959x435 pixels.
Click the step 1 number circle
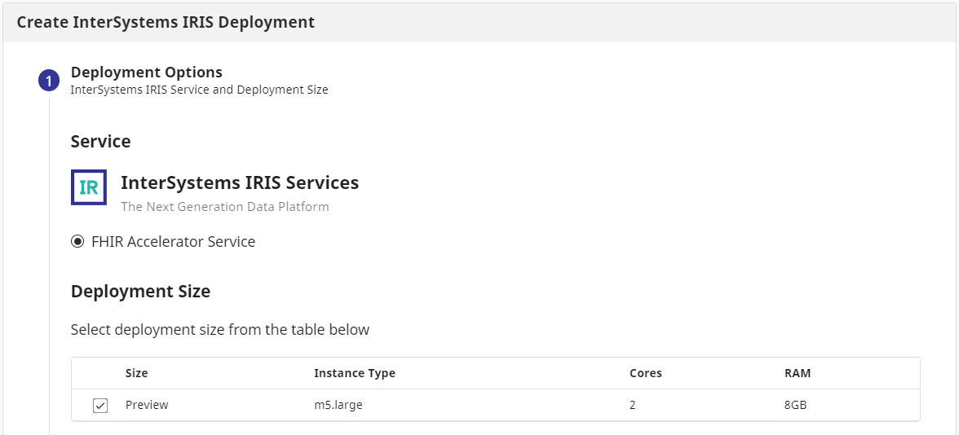pyautogui.click(x=49, y=81)
